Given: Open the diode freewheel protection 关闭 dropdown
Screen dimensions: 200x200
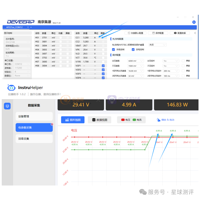Looking at the screenshot, I should point(157,45).
